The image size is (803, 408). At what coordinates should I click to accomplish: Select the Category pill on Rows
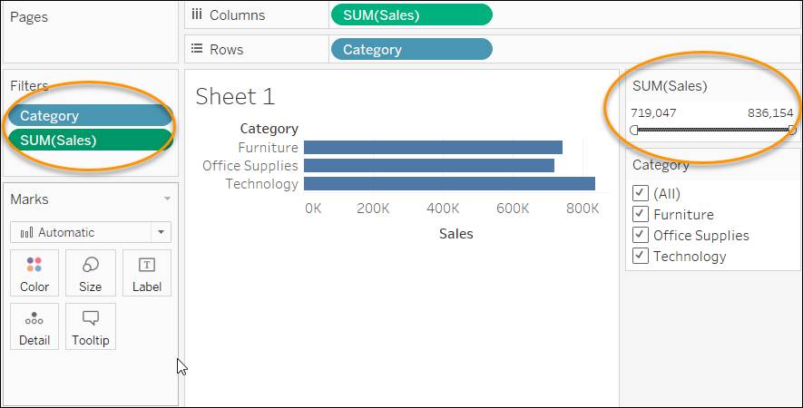(412, 49)
